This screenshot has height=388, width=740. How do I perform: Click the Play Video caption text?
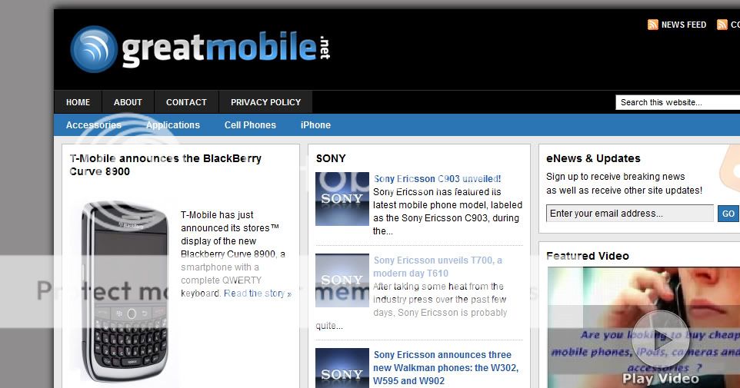coord(661,379)
